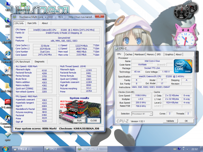Screen dimensions: 203x152
Task: Open the Mainboard tab in CPU-Z
Action: coord(140,54)
